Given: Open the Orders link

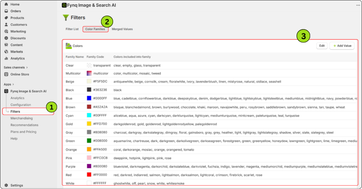Looking at the screenshot, I should [16, 11].
